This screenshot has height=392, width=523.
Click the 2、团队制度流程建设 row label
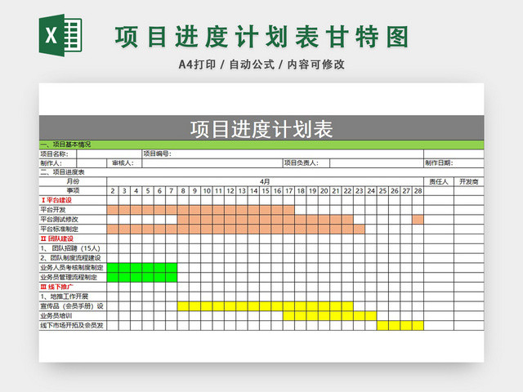73,258
